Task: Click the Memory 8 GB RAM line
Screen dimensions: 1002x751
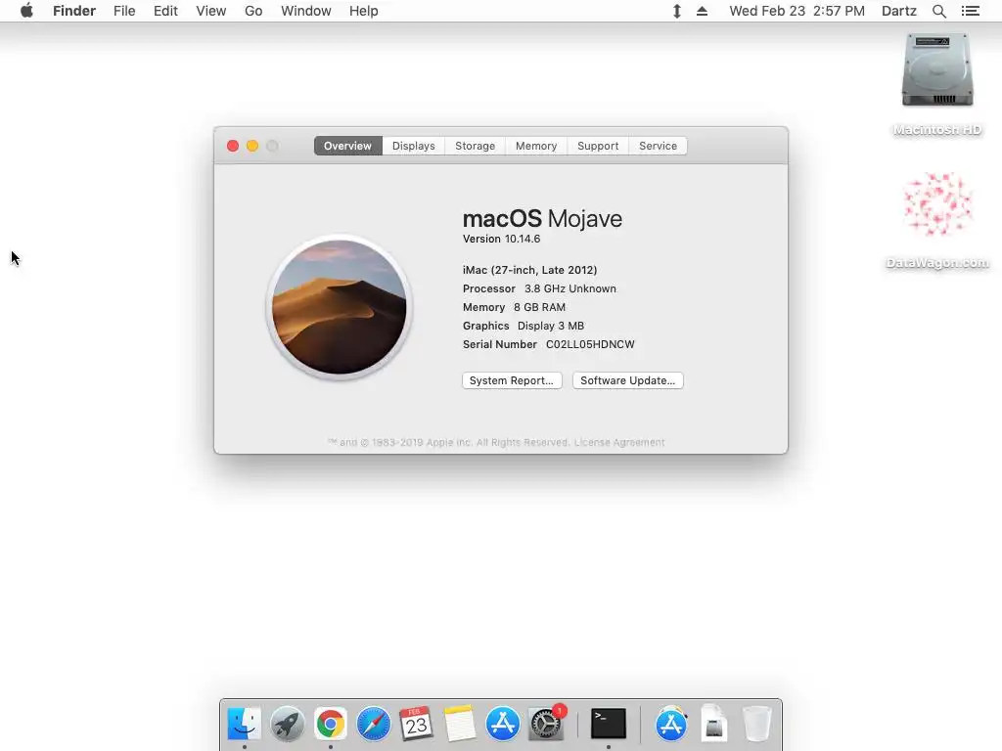Action: (x=514, y=307)
